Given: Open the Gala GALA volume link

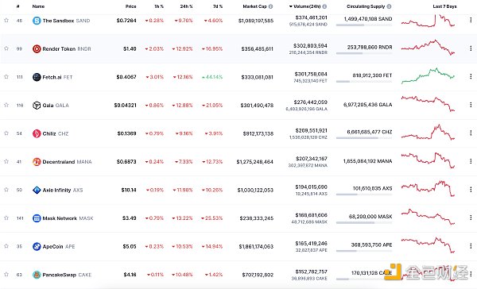Looking at the screenshot, I should coord(310,102).
